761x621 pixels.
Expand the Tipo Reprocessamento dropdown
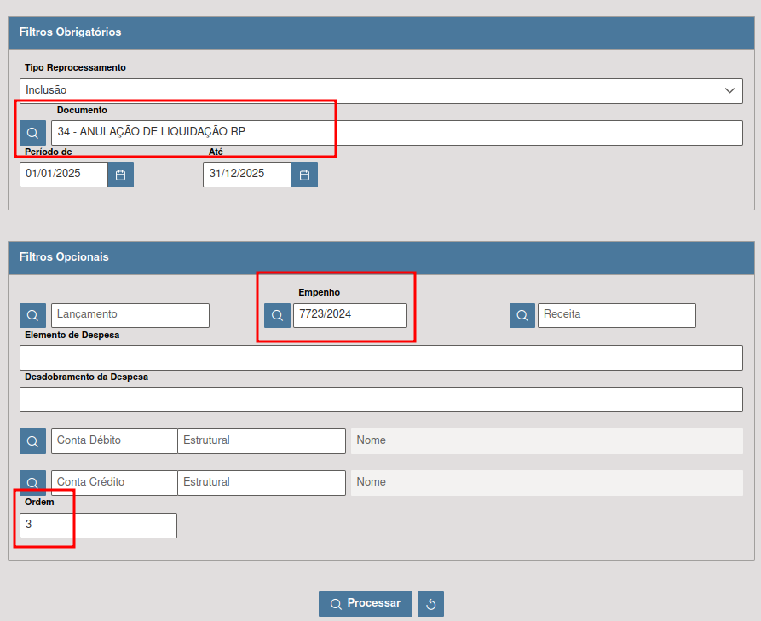[x=381, y=90]
